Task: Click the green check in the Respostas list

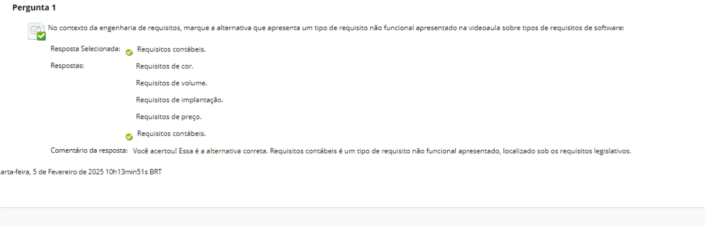Action: click(x=129, y=136)
